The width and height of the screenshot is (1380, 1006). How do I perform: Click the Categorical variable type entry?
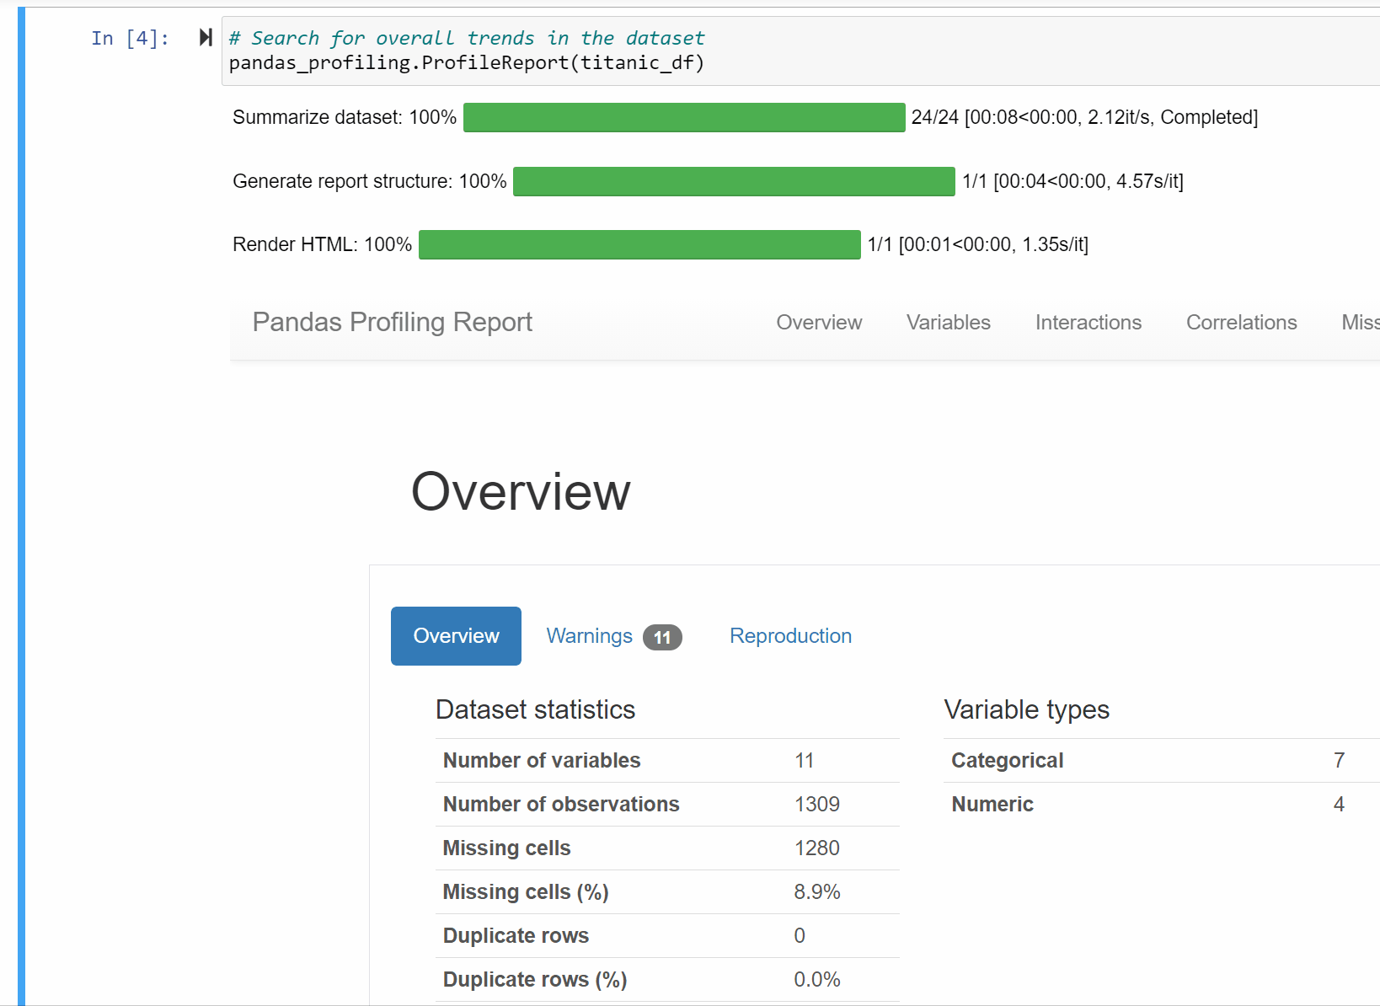pyautogui.click(x=1007, y=760)
